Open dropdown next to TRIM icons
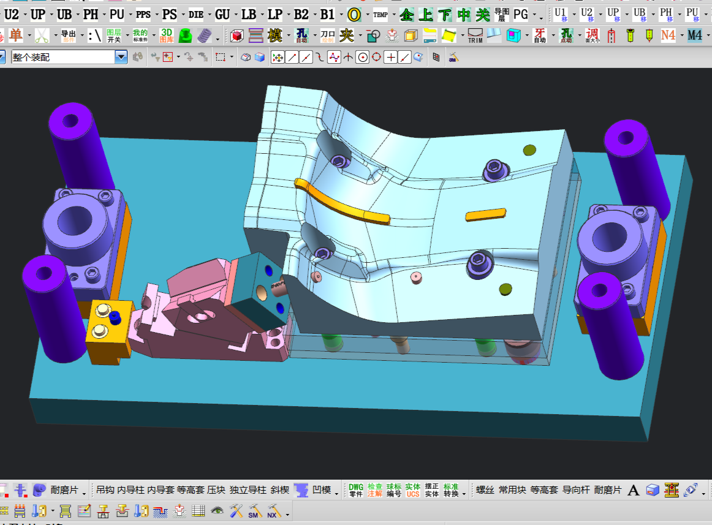Viewport: 712px width, 525px height. pos(527,35)
